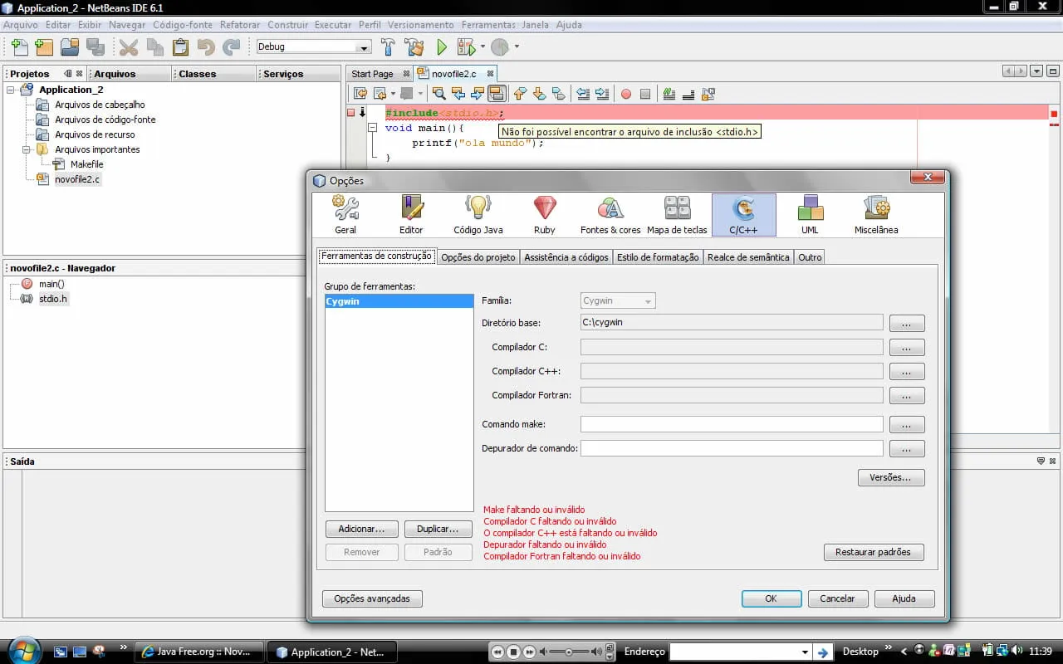1063x664 pixels.
Task: Open the Mapa de teclas category
Action: [677, 215]
